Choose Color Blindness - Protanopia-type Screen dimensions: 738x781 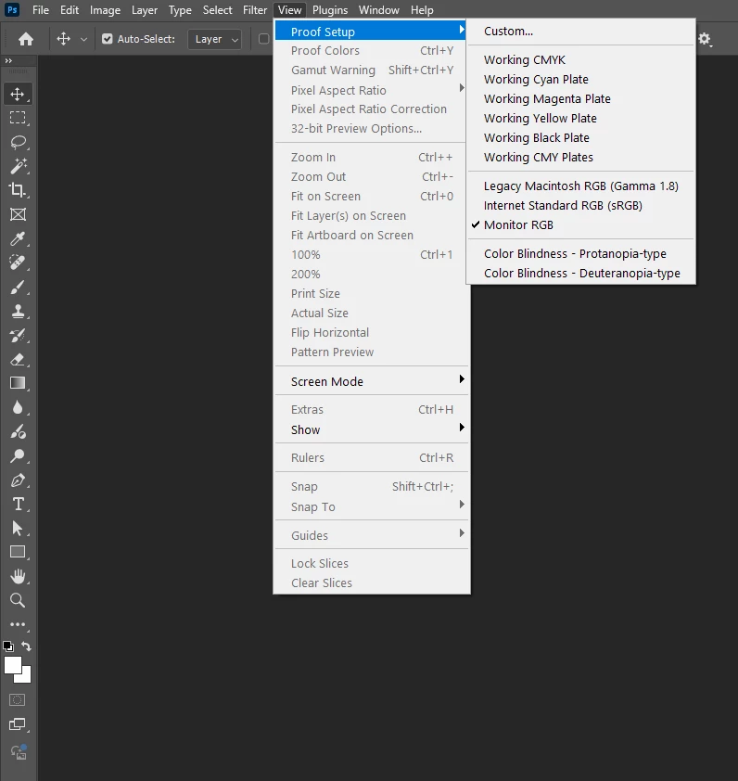coord(580,253)
